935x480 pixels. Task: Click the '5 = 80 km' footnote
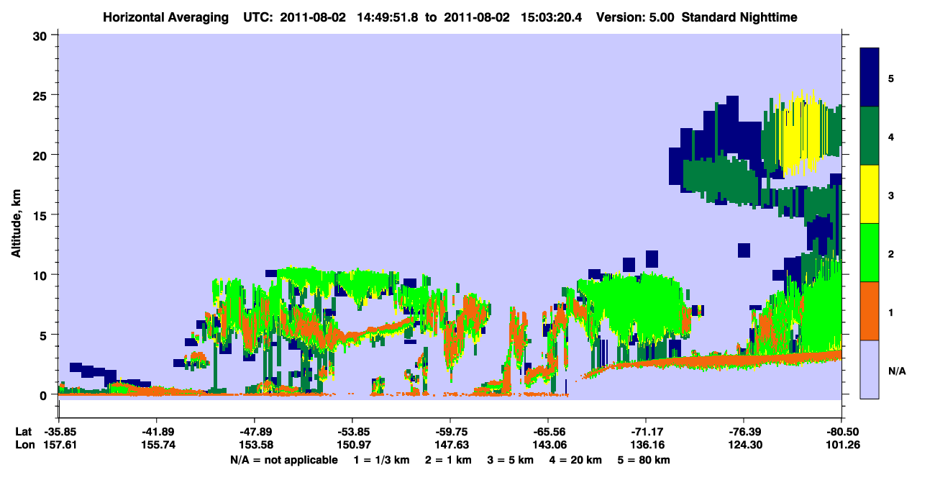[x=645, y=460]
